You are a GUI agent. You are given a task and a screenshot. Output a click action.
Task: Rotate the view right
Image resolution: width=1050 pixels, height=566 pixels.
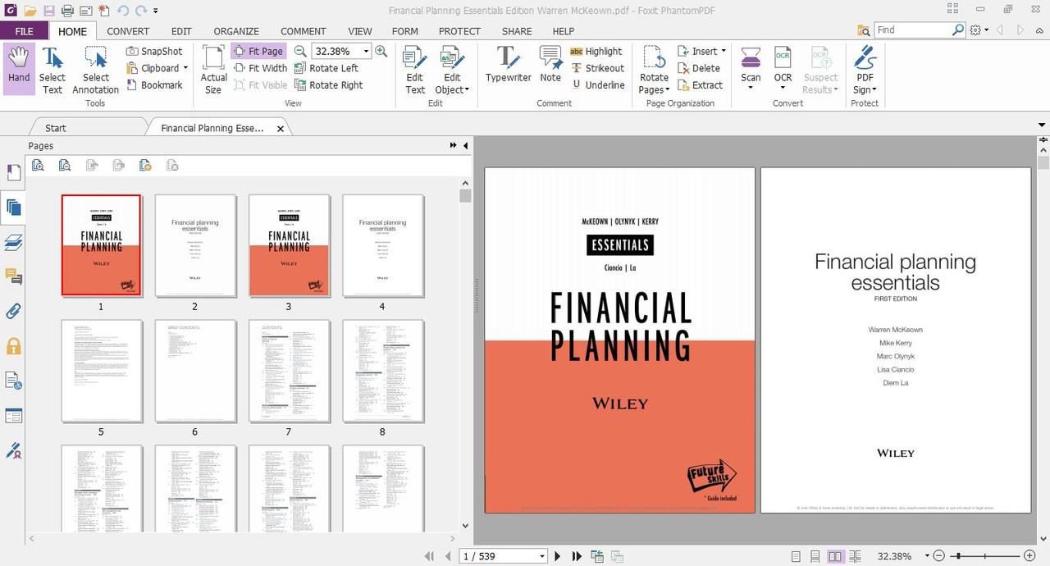click(x=328, y=84)
